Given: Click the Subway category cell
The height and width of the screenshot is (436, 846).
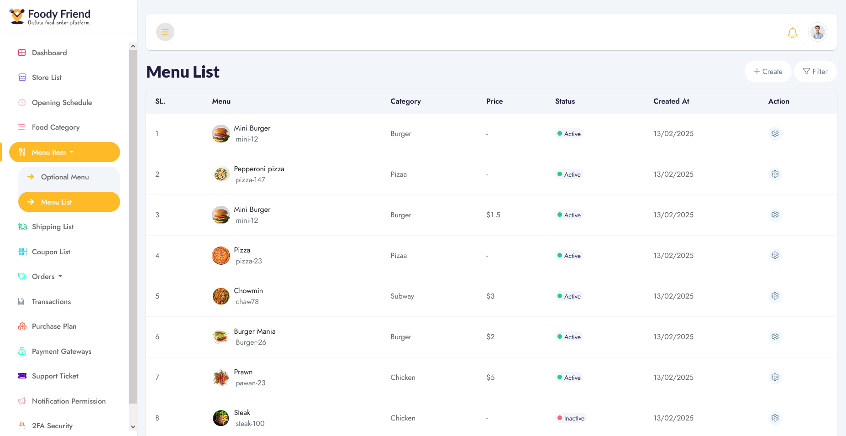Looking at the screenshot, I should pos(402,296).
